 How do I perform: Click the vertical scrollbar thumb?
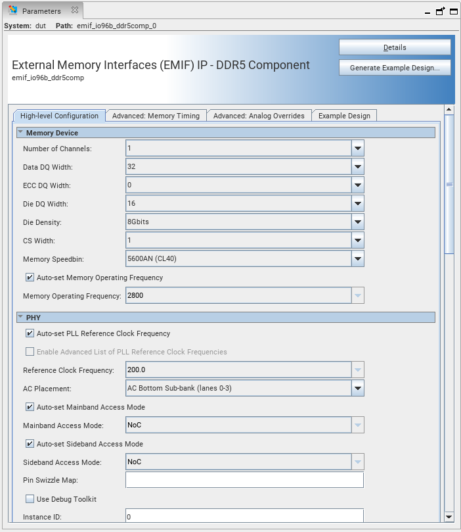point(449,184)
